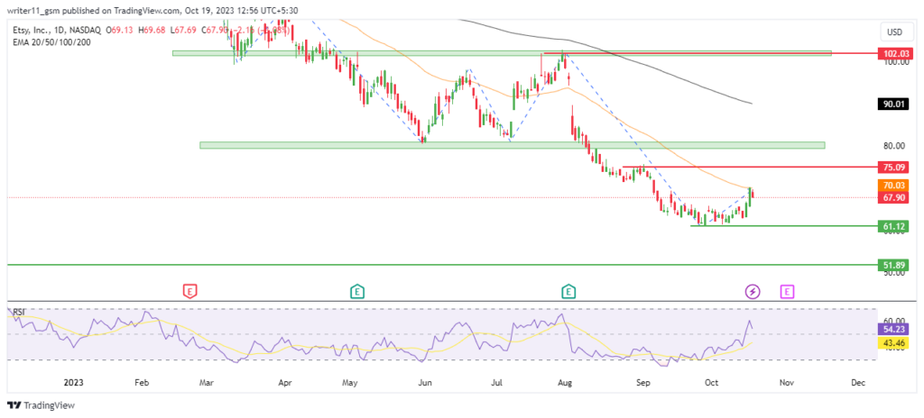Click the Jul label on time axis
The image size is (924, 418).
[497, 383]
